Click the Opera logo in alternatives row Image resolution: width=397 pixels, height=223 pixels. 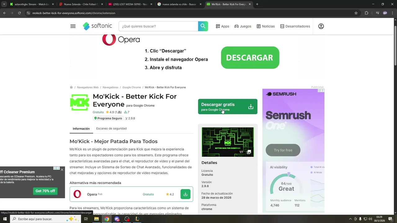[77, 194]
